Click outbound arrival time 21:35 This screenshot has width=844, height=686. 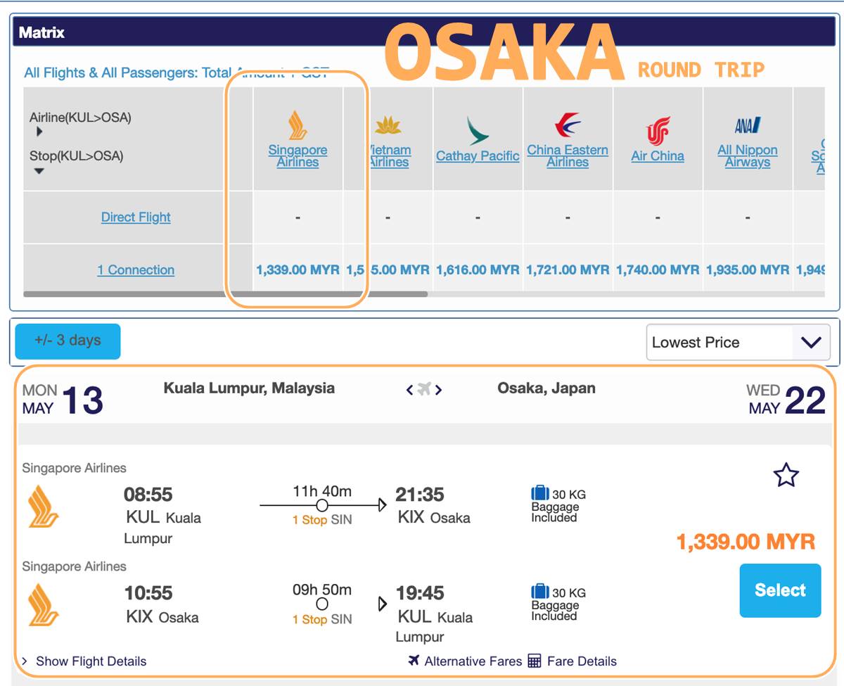(420, 495)
